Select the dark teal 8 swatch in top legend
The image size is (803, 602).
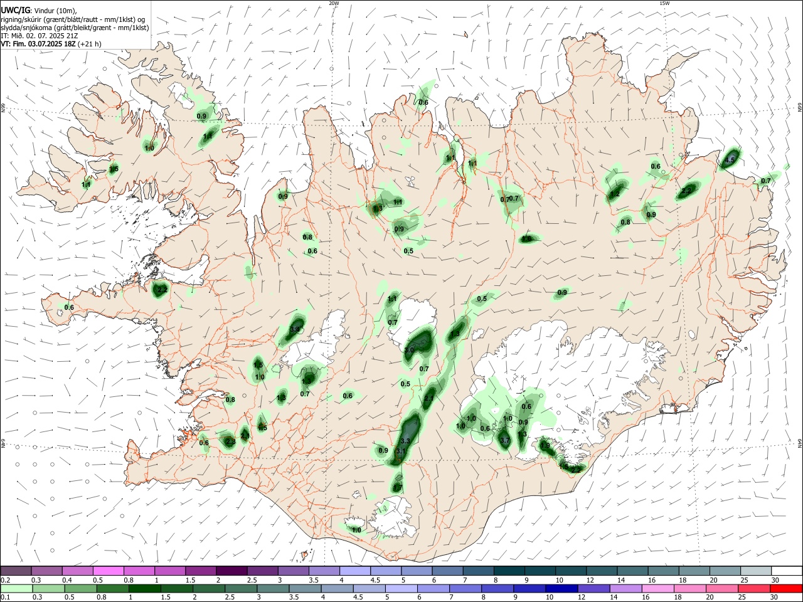click(x=509, y=571)
